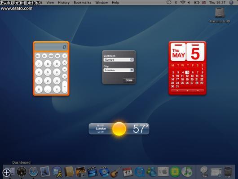Open the Window menu

tap(101, 3)
